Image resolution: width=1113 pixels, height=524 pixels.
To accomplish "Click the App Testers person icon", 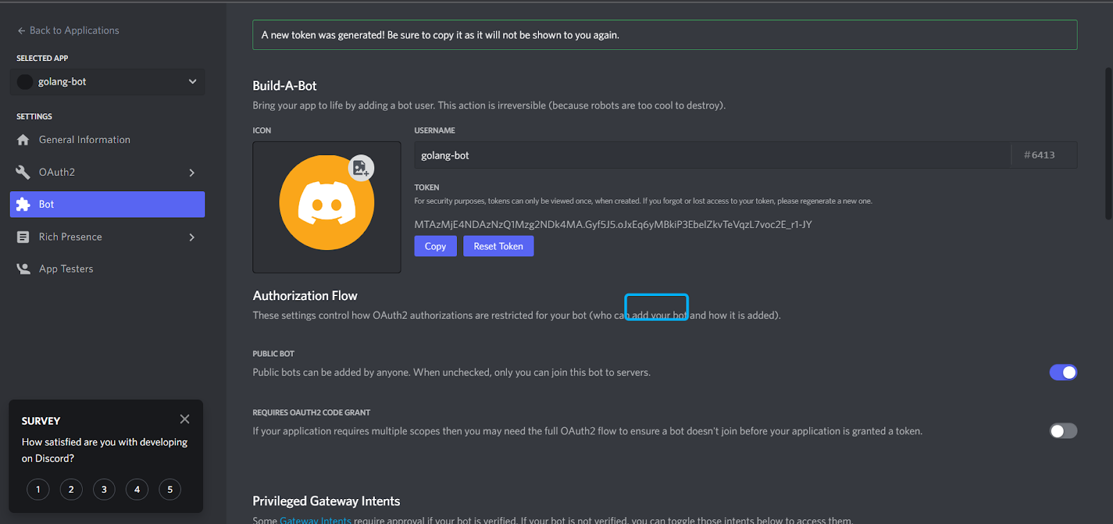I will (23, 269).
